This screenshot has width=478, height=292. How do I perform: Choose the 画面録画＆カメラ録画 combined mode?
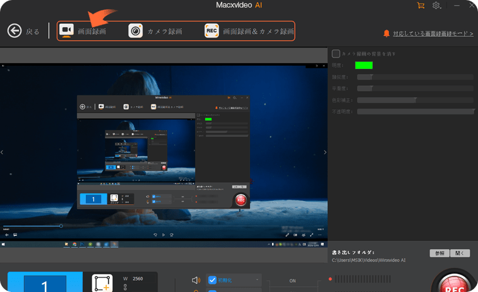(249, 31)
